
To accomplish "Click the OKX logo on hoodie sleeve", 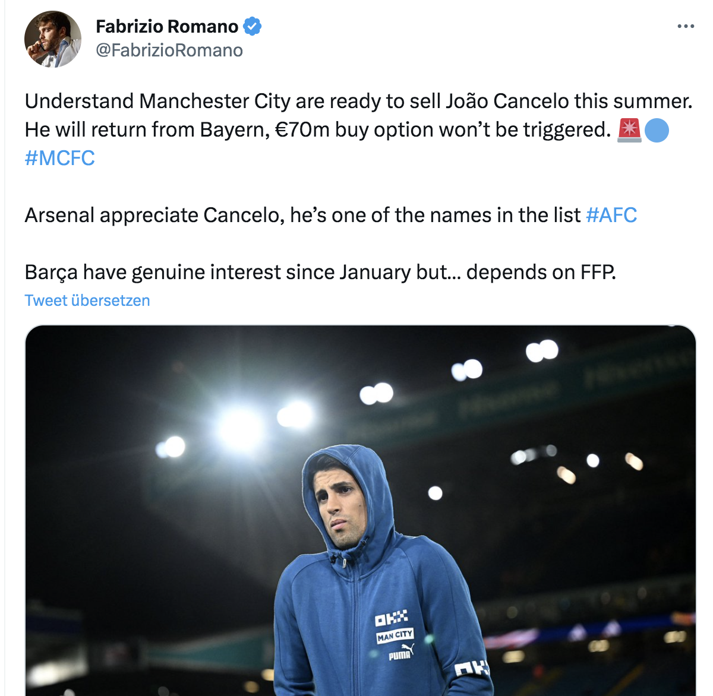I will [x=472, y=669].
